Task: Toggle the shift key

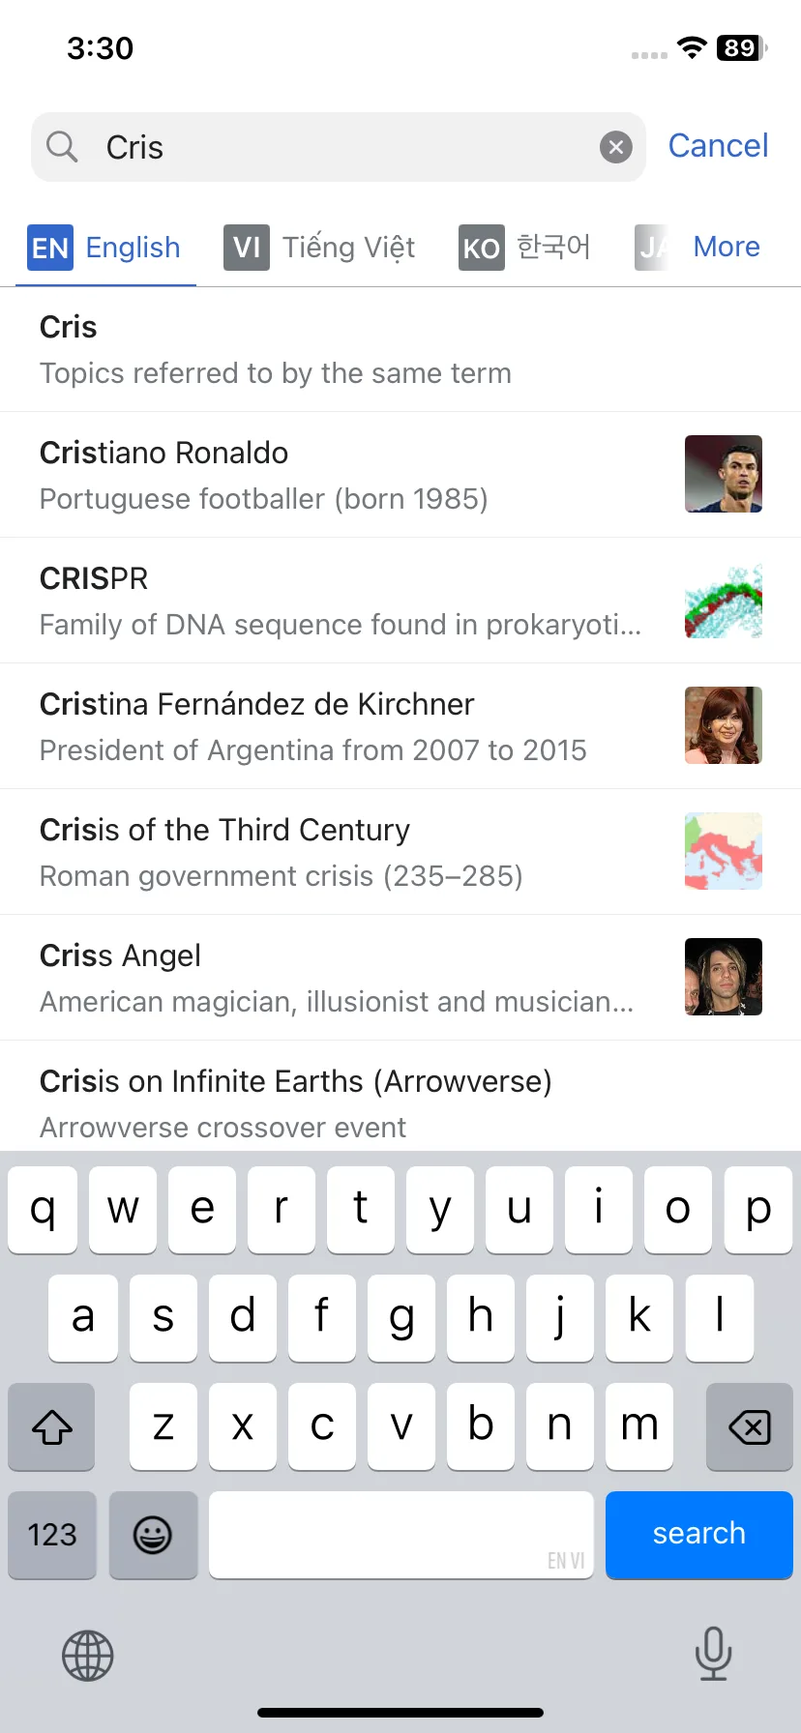Action: (x=52, y=1426)
